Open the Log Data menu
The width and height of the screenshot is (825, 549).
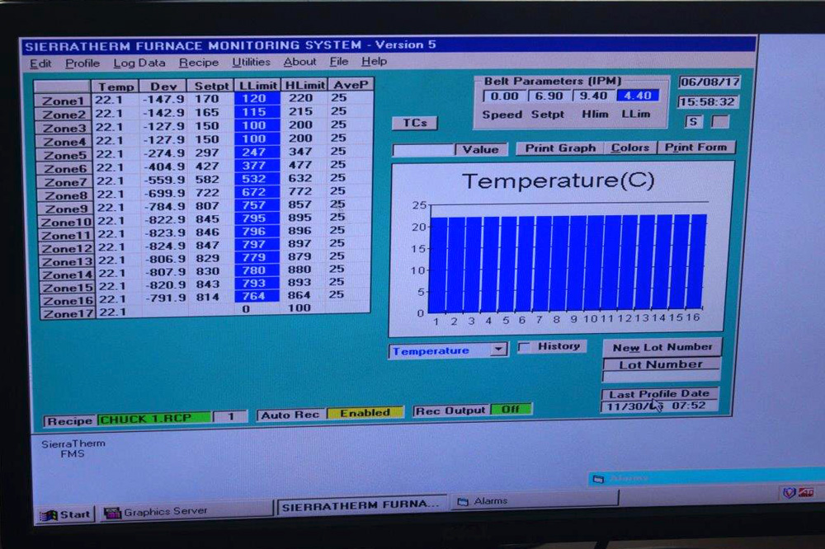pyautogui.click(x=139, y=63)
